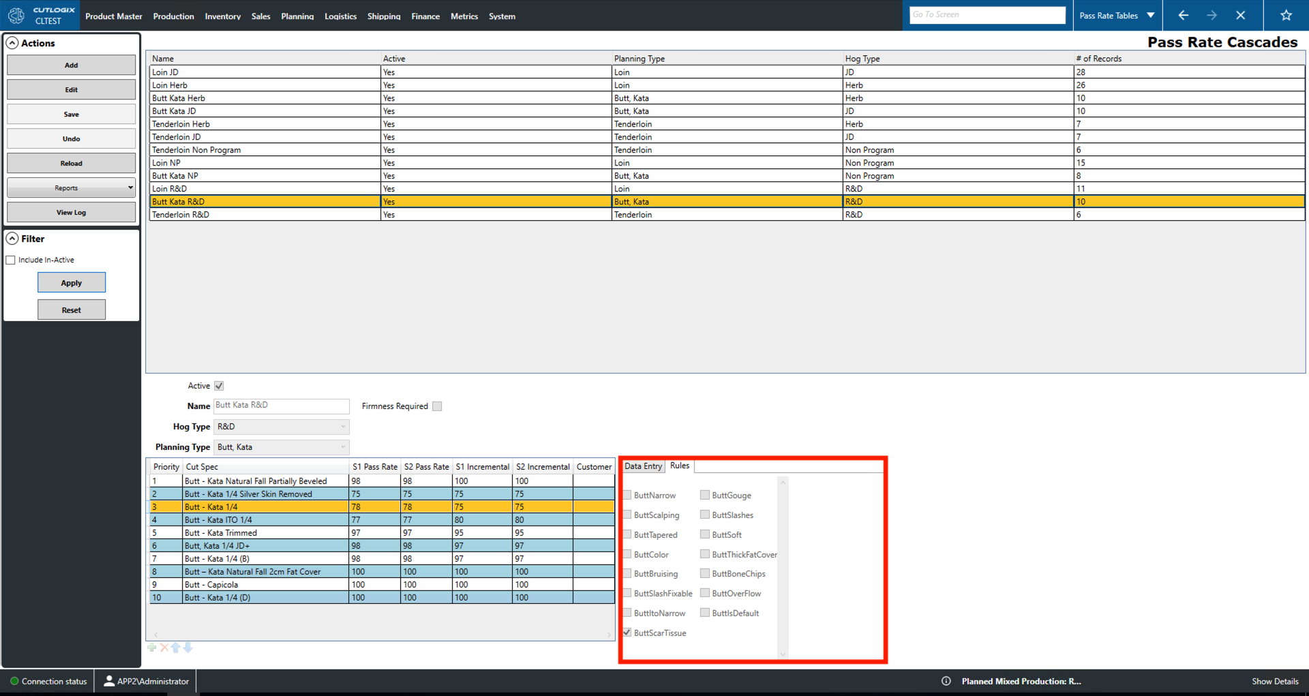Image resolution: width=1309 pixels, height=696 pixels.
Task: Move cut spec up with blue arrow
Action: coord(176,648)
